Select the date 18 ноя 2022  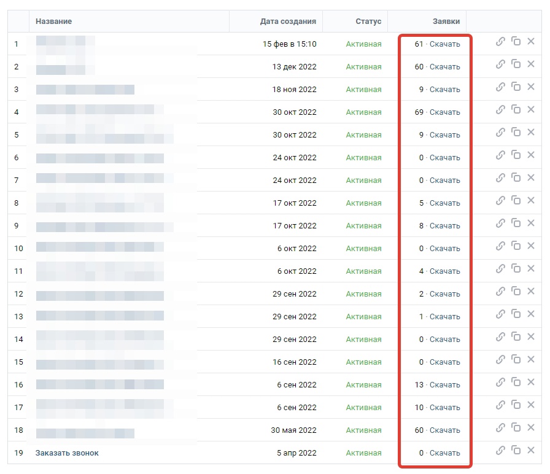(x=294, y=90)
